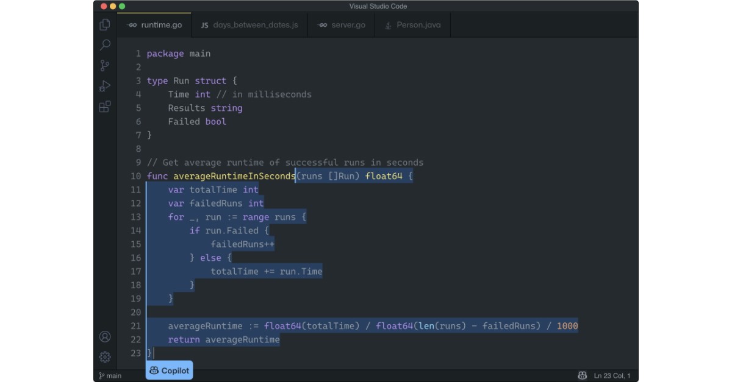The image size is (732, 382).
Task: Click 'type Run struct {' on line 3
Action: (x=192, y=80)
